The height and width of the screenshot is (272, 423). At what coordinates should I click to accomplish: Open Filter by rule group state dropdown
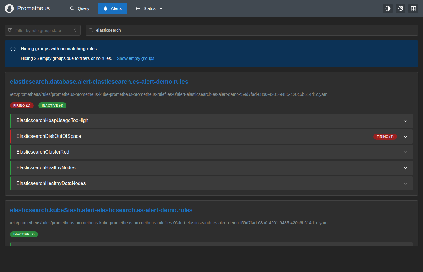[x=43, y=30]
